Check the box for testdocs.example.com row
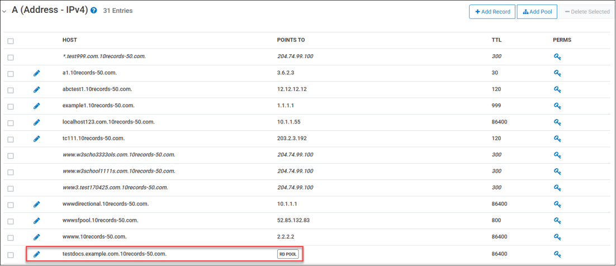Viewport: 616px width, 266px height. click(11, 255)
